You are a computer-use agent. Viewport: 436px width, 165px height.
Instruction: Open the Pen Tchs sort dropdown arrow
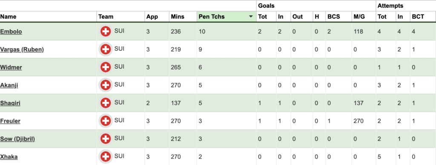click(x=251, y=17)
